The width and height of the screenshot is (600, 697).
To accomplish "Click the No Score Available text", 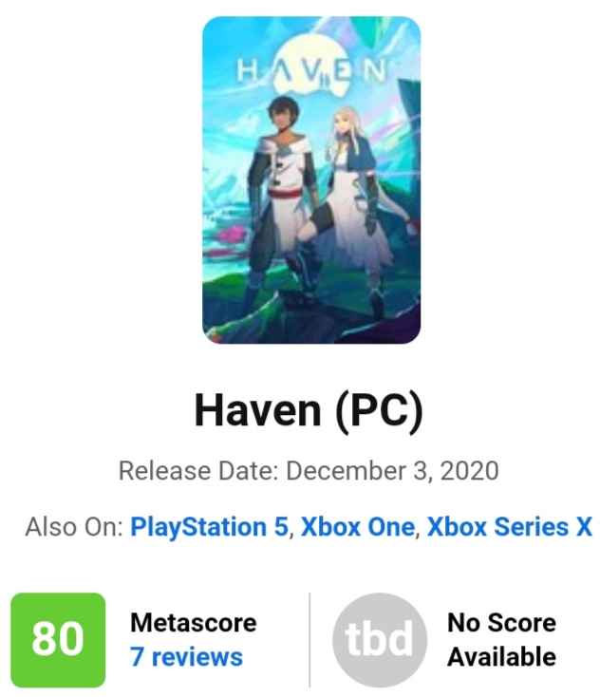I will pyautogui.click(x=501, y=640).
